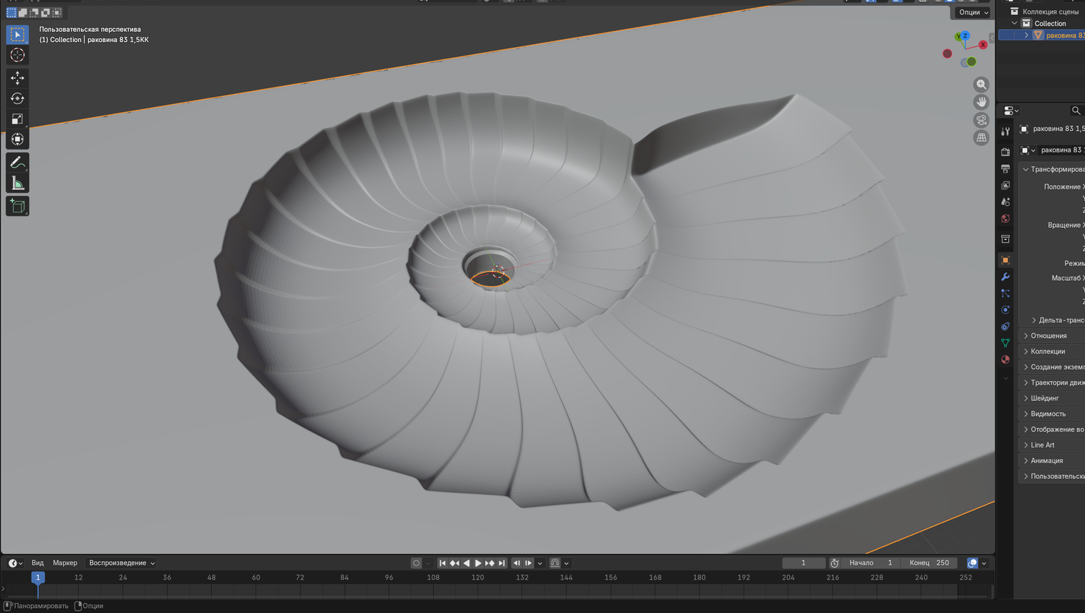Activate the Rotate tool

[x=17, y=98]
